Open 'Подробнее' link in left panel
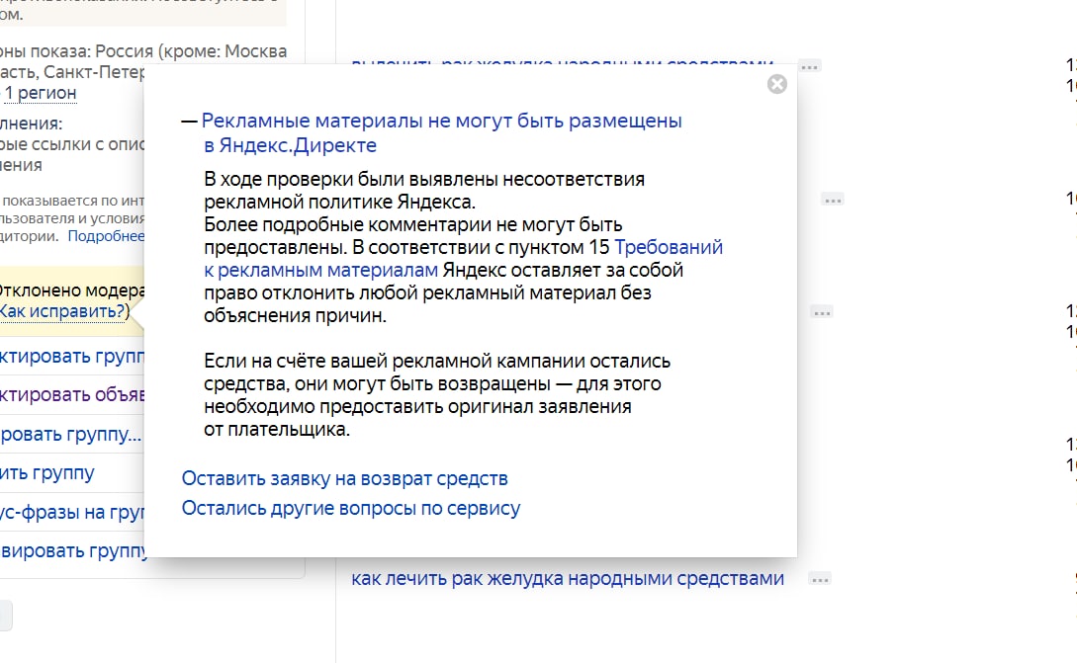The width and height of the screenshot is (1077, 663). (106, 236)
